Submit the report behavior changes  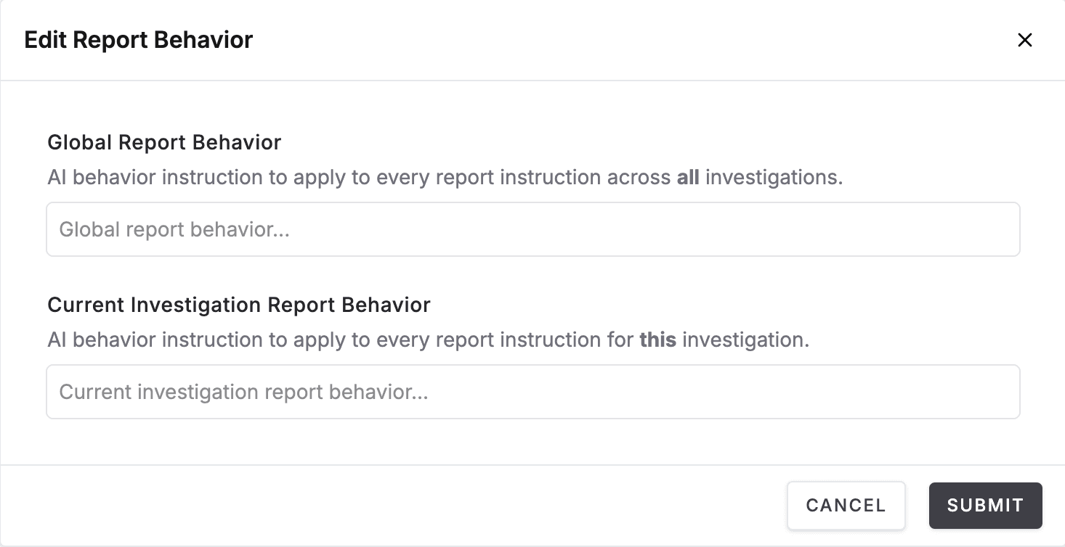986,506
